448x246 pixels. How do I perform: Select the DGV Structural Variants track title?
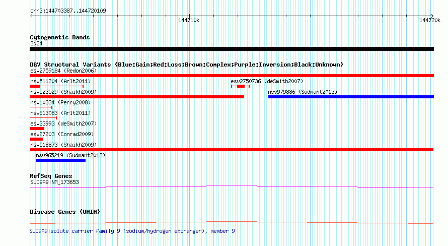pyautogui.click(x=187, y=65)
